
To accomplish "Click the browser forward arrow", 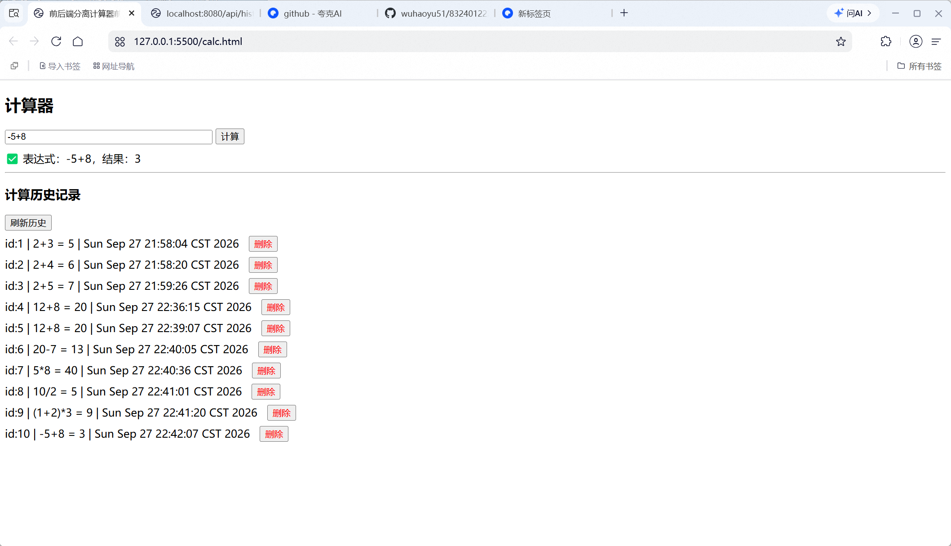I will click(34, 41).
